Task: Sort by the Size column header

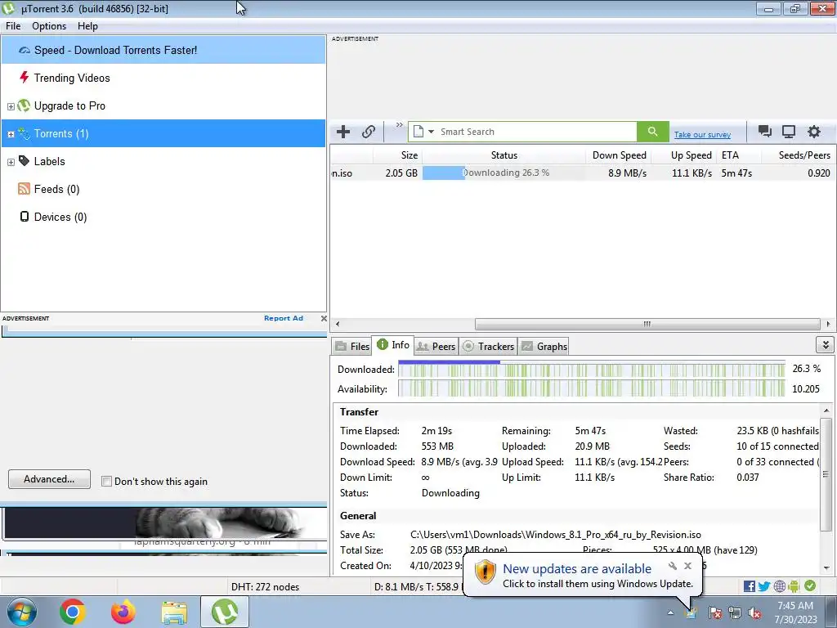Action: [x=397, y=155]
